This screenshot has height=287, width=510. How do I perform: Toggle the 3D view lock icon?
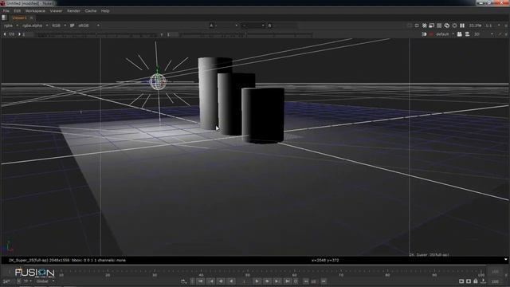pyautogui.click(x=460, y=34)
